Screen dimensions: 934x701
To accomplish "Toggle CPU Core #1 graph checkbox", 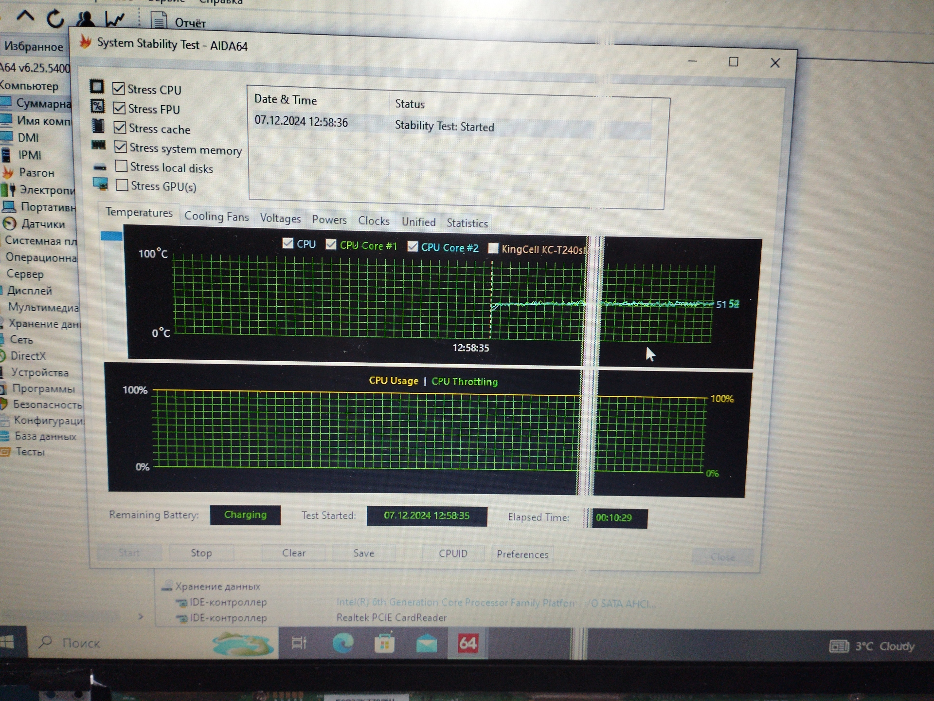I will [x=331, y=244].
